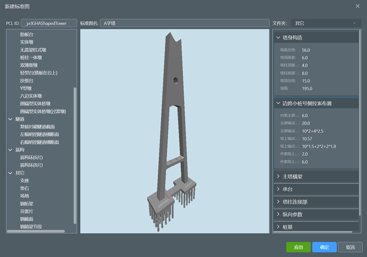Click the parameter panel vertical scrollbar
The image size is (367, 257).
[360, 122]
